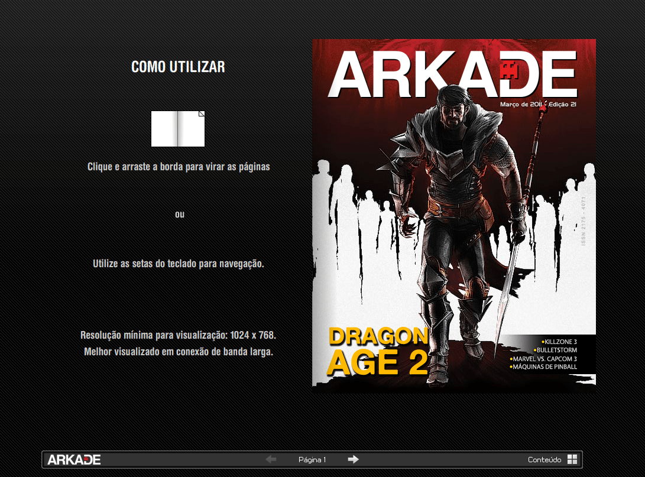Click the previous page arrow
This screenshot has height=477, width=645.
coord(271,459)
